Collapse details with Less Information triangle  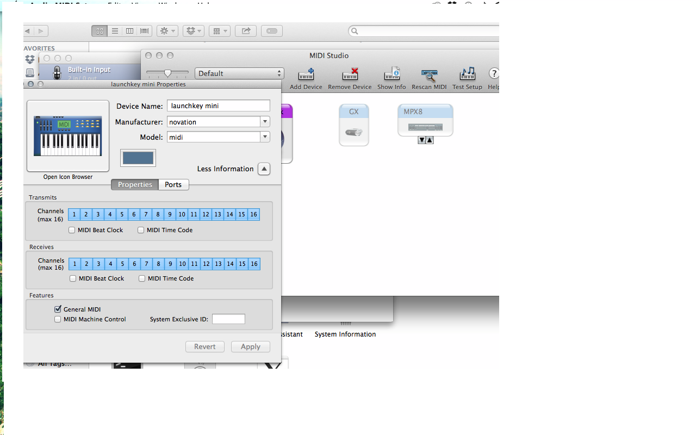tap(264, 169)
